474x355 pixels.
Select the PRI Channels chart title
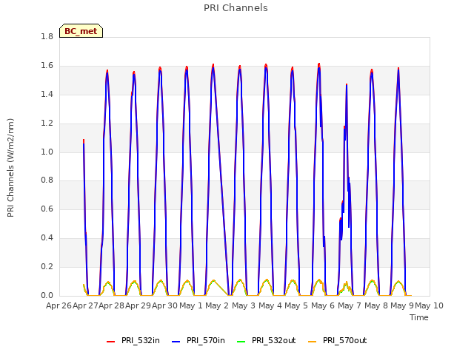tap(236, 8)
